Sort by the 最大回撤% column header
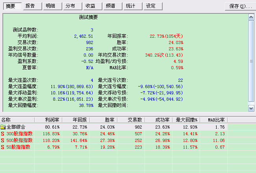The image size is (256, 173). pos(186,120)
